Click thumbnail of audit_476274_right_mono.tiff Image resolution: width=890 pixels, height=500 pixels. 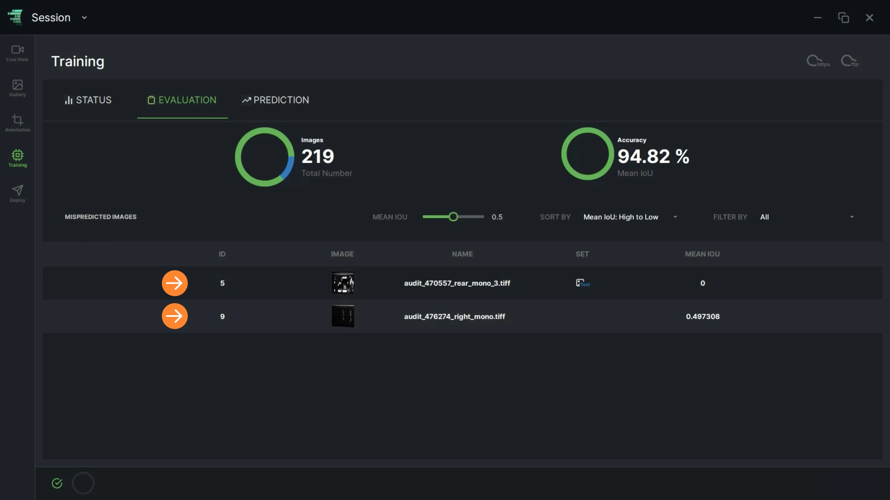pos(343,316)
